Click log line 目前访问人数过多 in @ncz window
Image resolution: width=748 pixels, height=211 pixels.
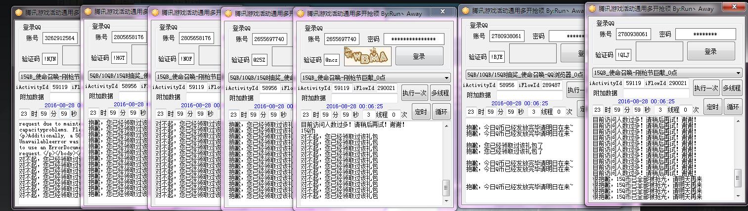[x=352, y=125]
